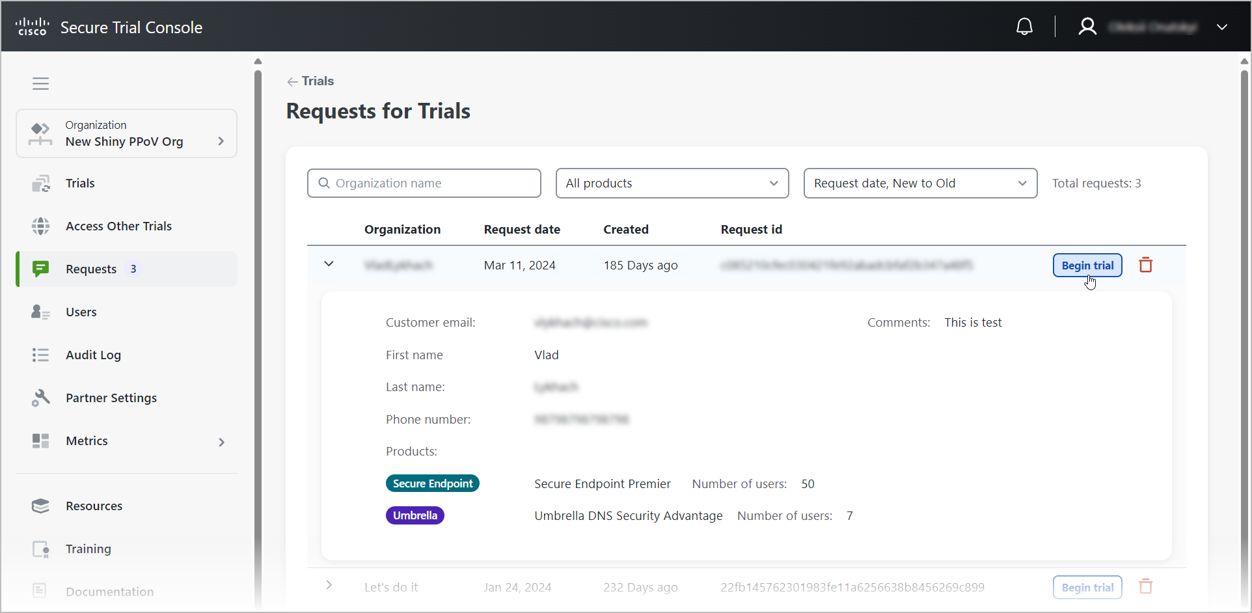This screenshot has width=1252, height=613.
Task: Click the Umbrella product tag
Action: [x=415, y=515]
